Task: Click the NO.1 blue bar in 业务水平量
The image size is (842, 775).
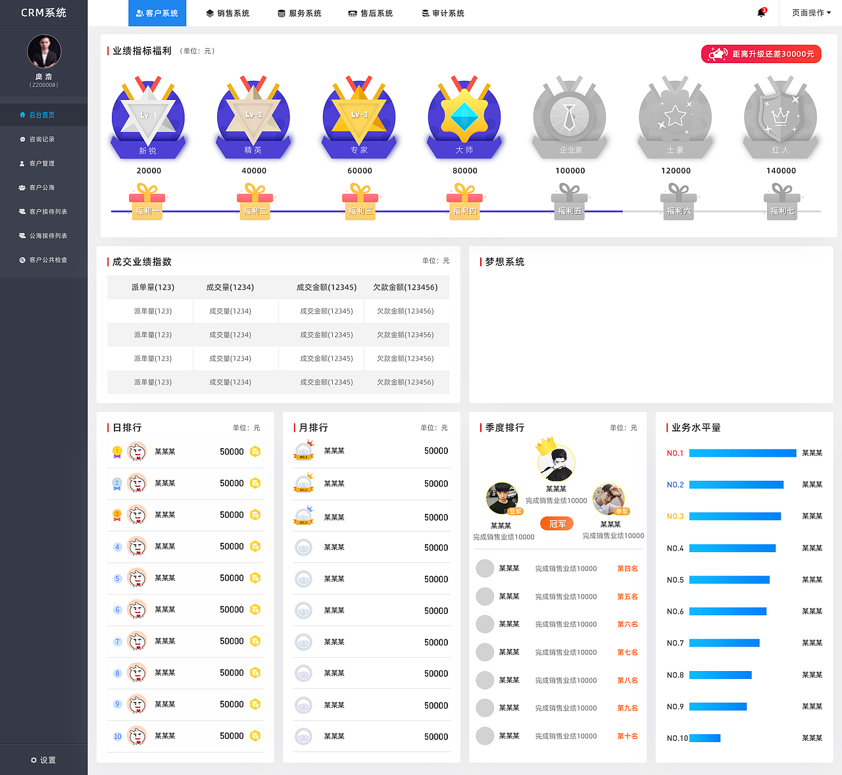Action: [743, 453]
